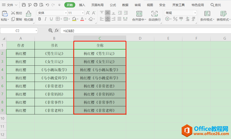
Task: Apply the red font color swatch
Action: (x=82, y=19)
